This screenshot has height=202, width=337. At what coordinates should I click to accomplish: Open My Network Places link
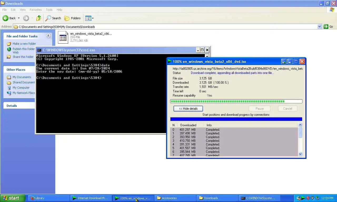click(x=24, y=93)
